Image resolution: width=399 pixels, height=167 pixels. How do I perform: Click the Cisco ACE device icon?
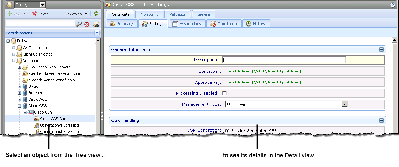25,99
